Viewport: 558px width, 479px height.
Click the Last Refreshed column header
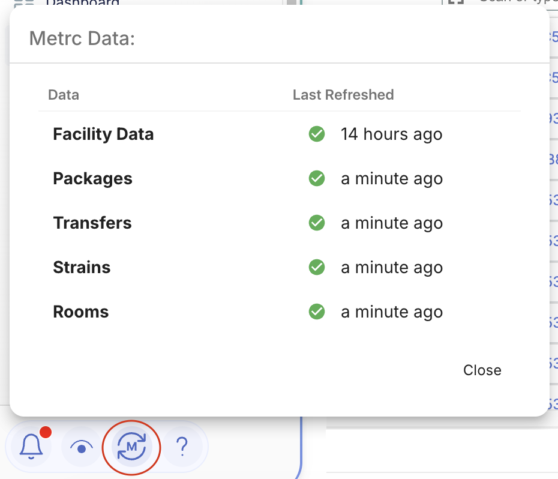[x=343, y=95]
